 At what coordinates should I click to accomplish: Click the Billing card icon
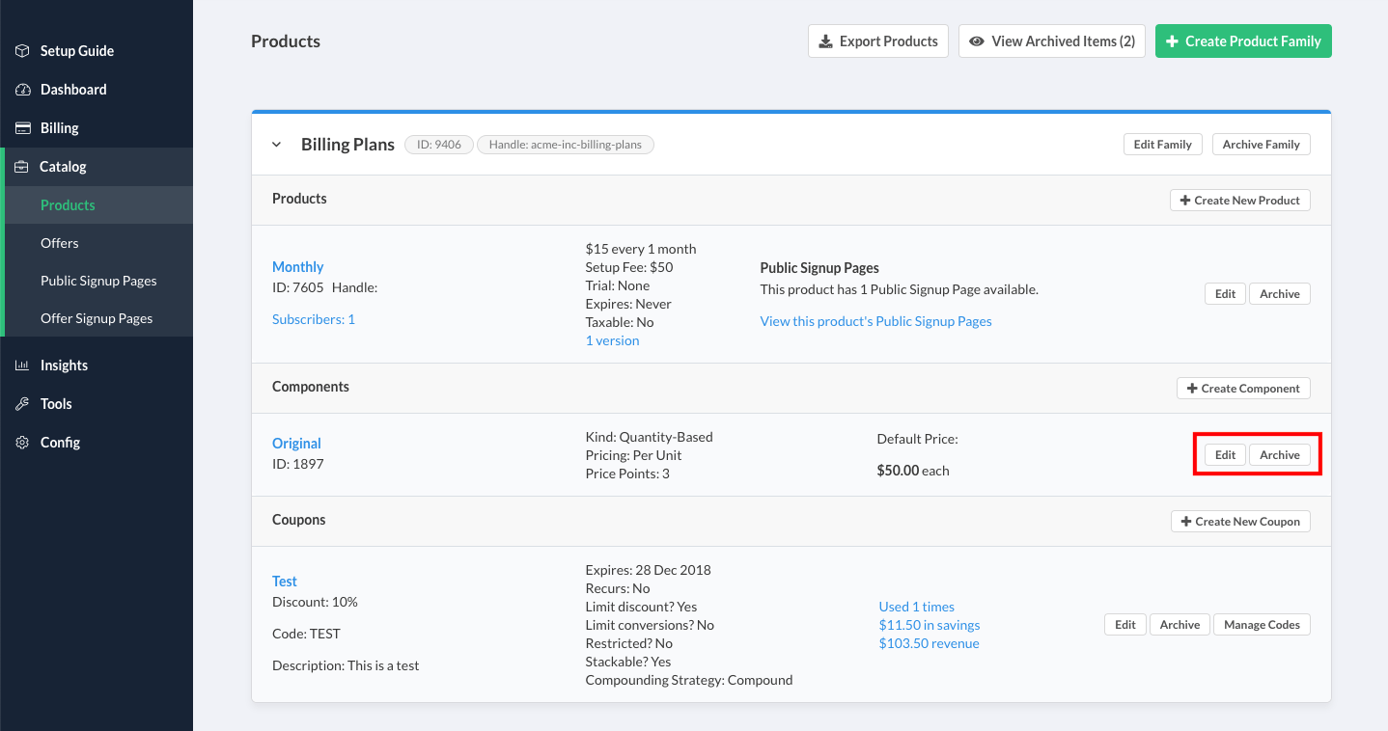(22, 128)
